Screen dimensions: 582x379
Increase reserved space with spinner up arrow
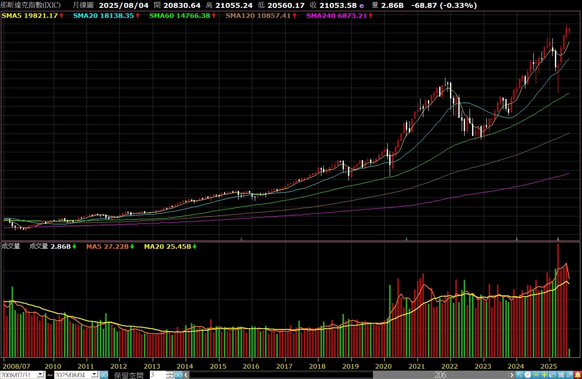pos(169,373)
